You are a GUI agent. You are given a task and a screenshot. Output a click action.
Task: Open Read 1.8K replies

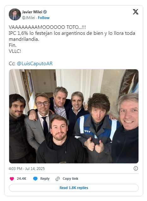coord(74,188)
